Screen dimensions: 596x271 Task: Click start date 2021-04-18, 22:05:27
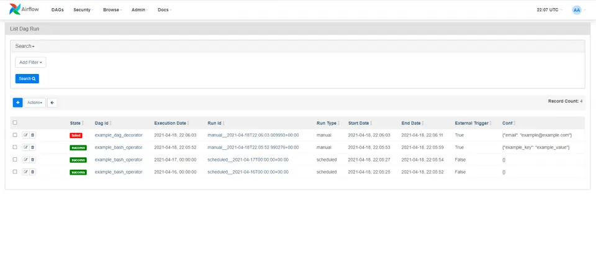[x=369, y=160]
